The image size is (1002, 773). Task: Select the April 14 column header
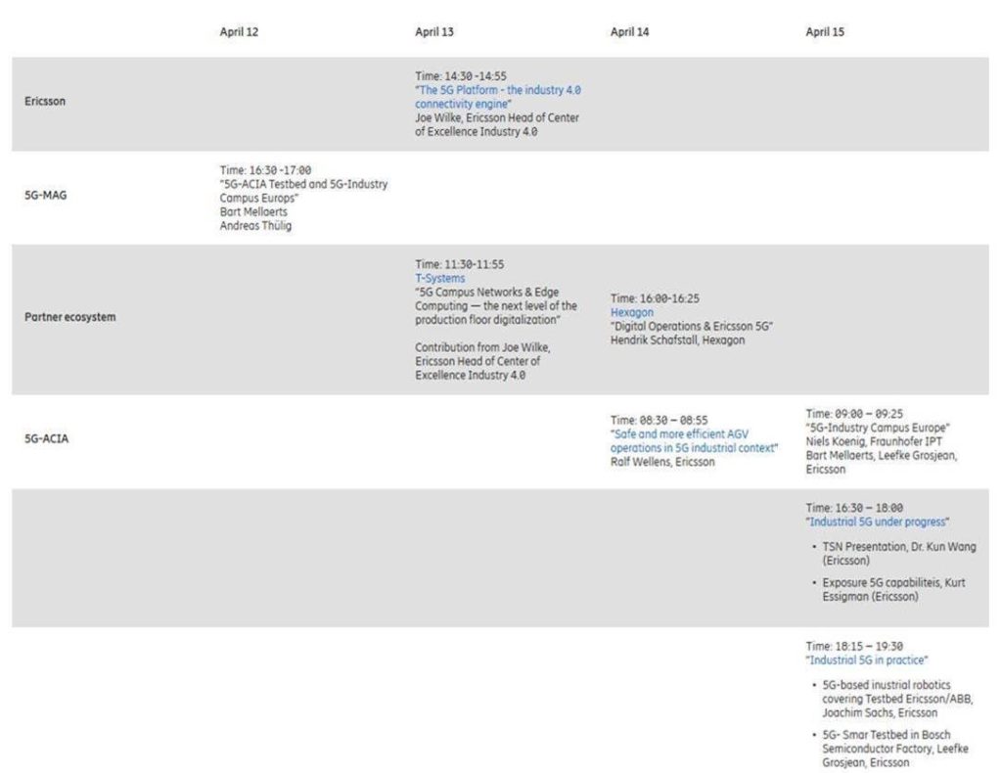click(629, 32)
